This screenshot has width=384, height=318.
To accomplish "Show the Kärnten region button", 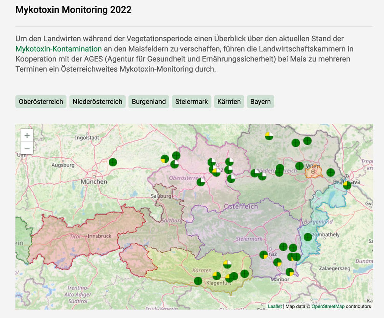I will (229, 102).
